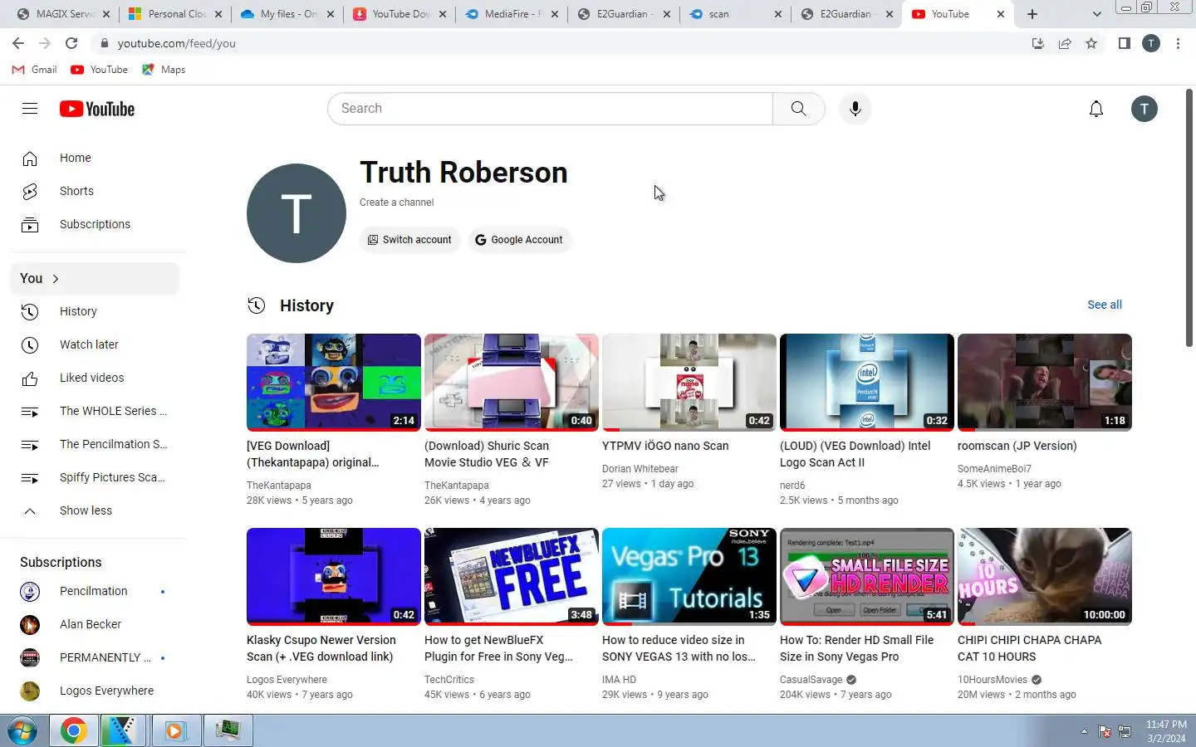Click install app icon in address bar
Screen dimensions: 1196x747
[1038, 43]
